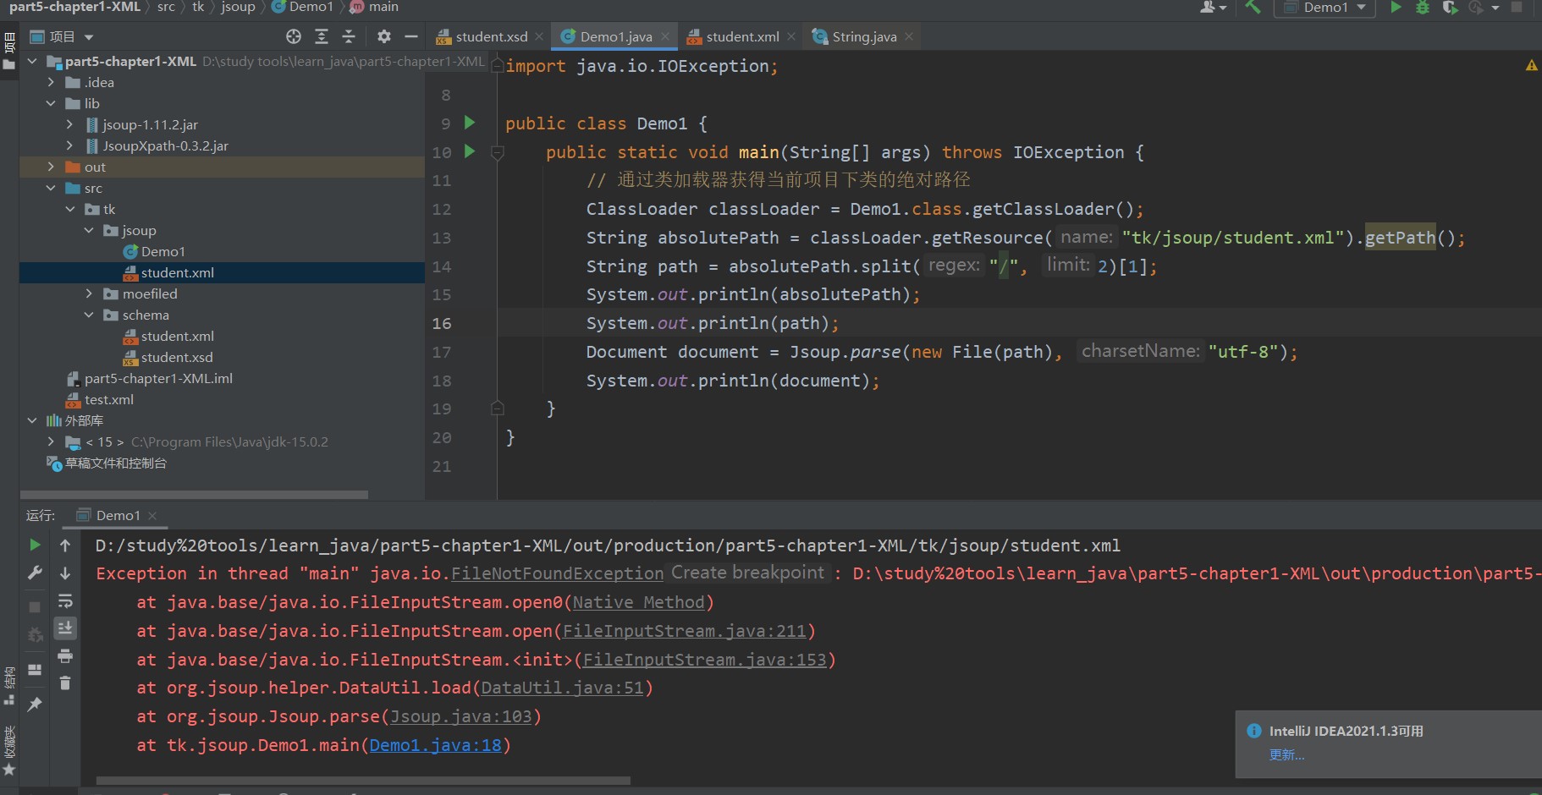Open project panel settings gear
1542x795 pixels.
pos(384,36)
